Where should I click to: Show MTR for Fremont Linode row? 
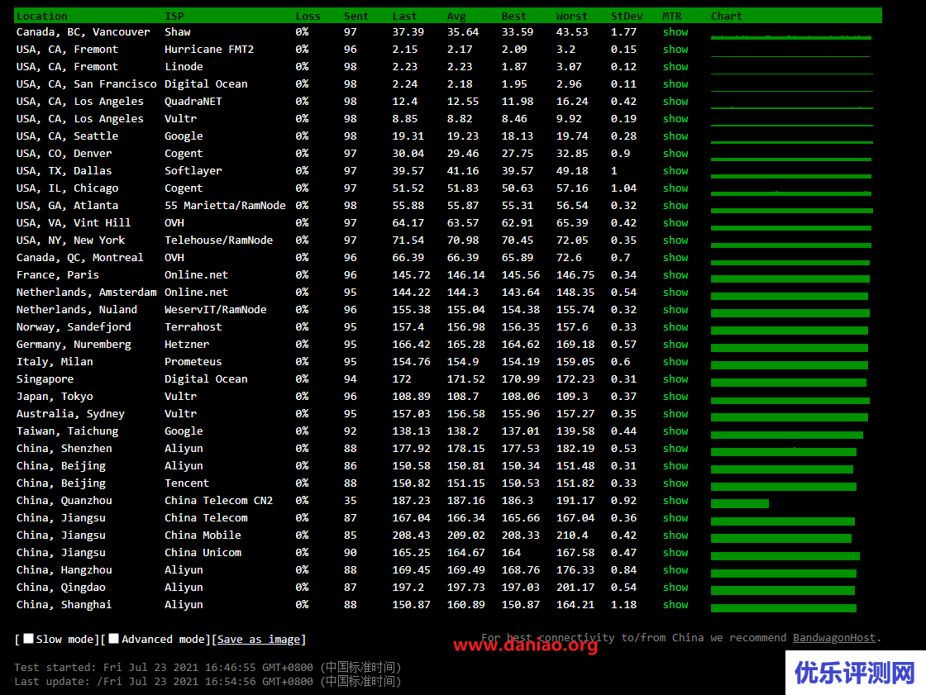675,67
